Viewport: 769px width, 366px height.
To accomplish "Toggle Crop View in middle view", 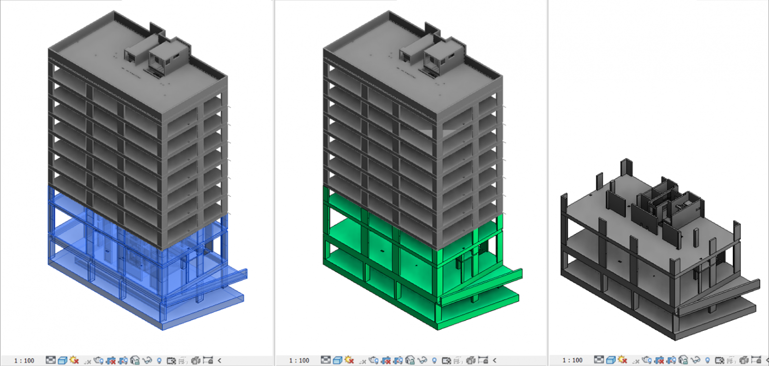I will point(386,360).
